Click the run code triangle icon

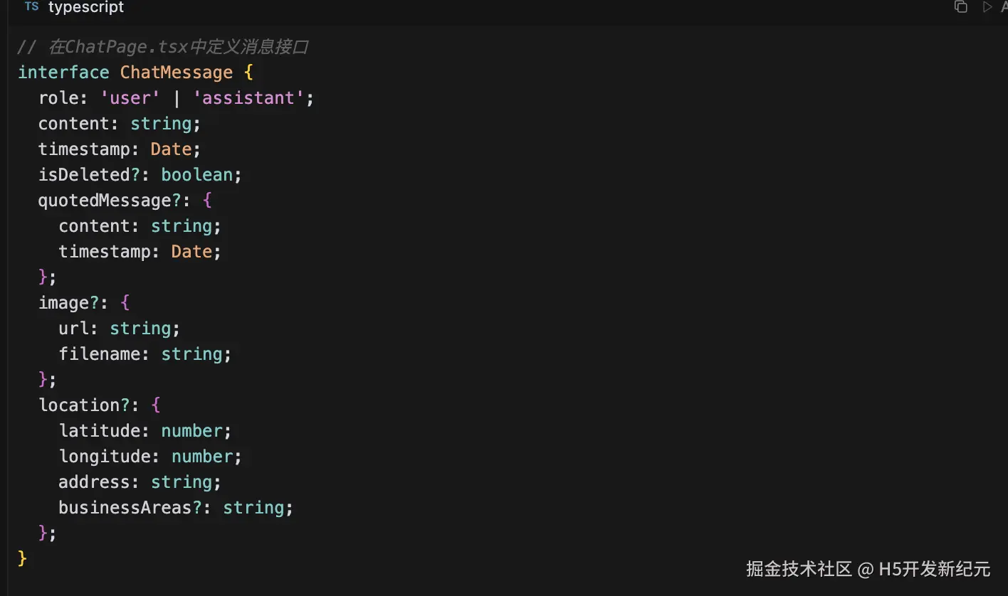coord(987,7)
